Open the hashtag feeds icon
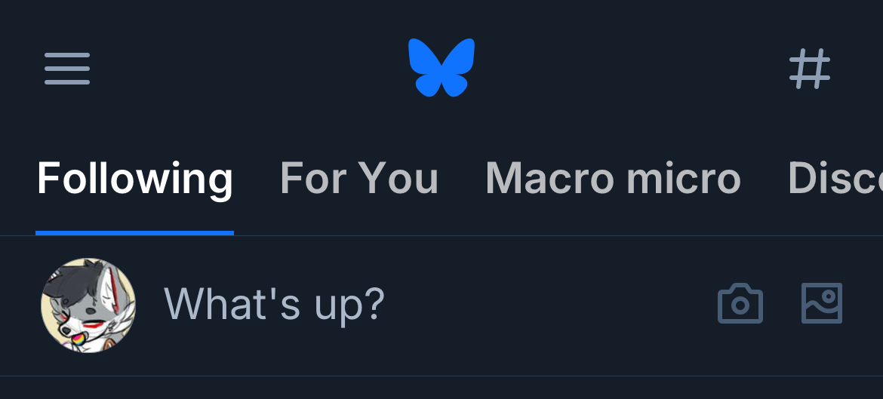Image resolution: width=883 pixels, height=399 pixels. click(x=810, y=69)
